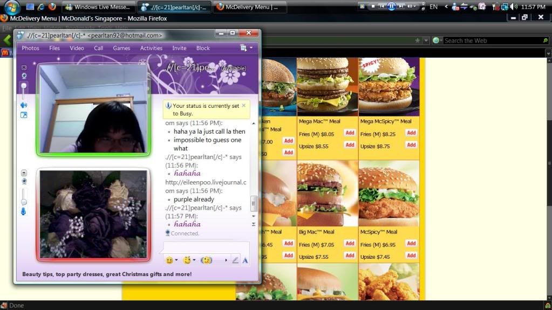Add McSpicy Meal Fries (M) $6.95
This screenshot has height=310, width=552.
[x=411, y=243]
